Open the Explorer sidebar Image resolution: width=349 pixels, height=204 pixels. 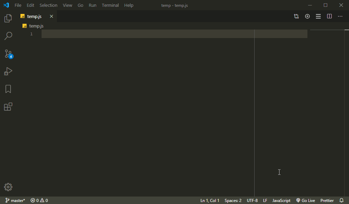coord(8,18)
